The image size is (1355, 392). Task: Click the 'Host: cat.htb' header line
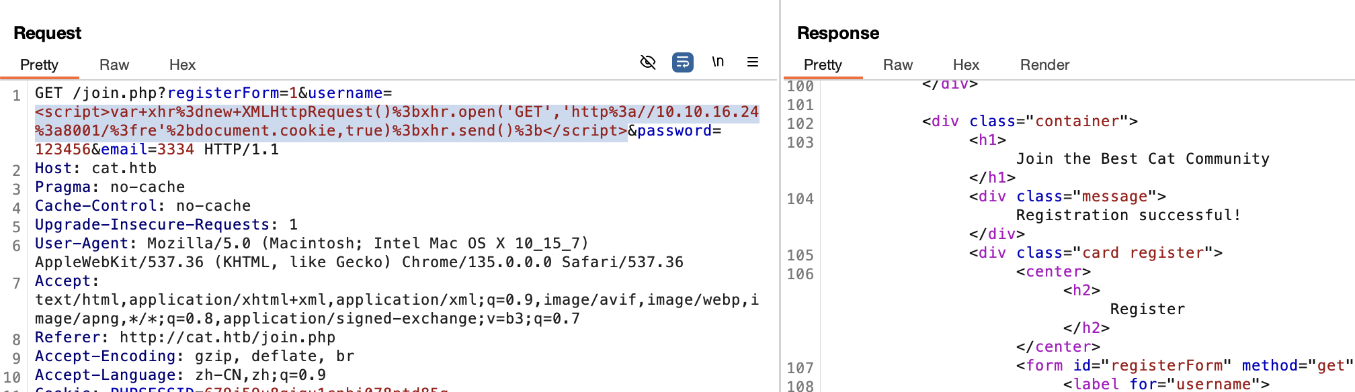tap(95, 168)
